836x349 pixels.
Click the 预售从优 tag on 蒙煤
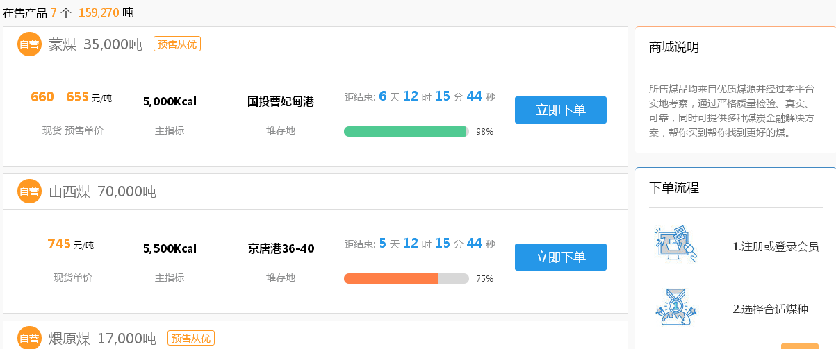[x=177, y=44]
